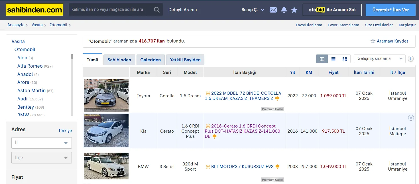Open the messages envelope icon
The height and width of the screenshot is (184, 419).
pos(273,10)
